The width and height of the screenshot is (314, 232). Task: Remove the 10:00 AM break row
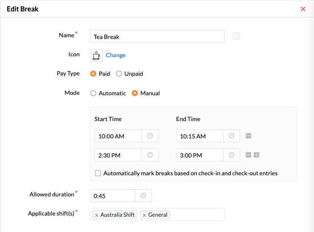pyautogui.click(x=248, y=136)
